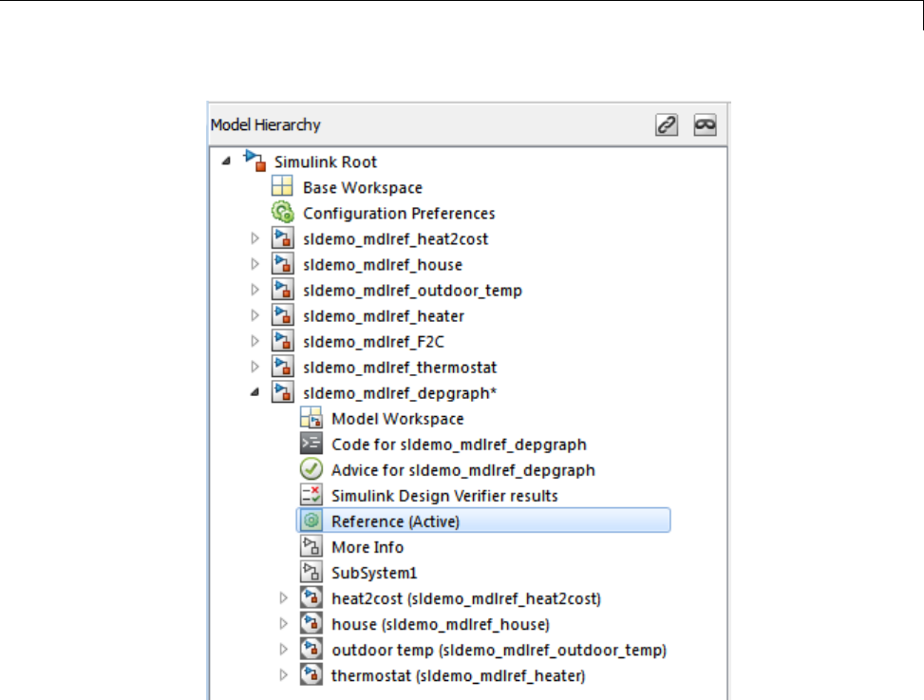This screenshot has height=700, width=924.
Task: Select Code for sldemo_mdlref_depgraph label
Action: pyautogui.click(x=459, y=445)
